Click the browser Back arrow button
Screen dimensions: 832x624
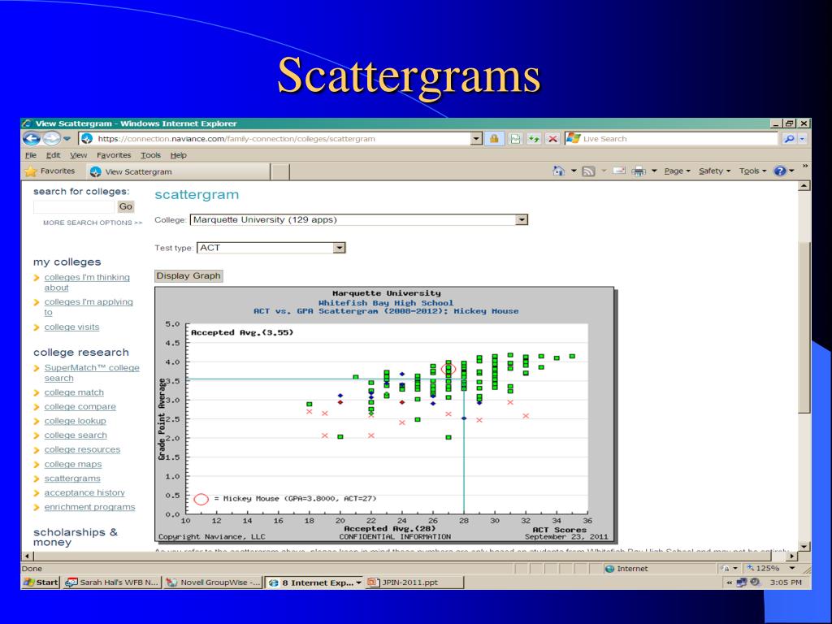[32, 139]
